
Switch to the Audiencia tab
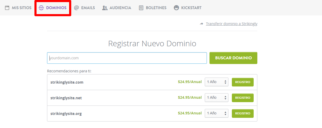click(x=117, y=8)
